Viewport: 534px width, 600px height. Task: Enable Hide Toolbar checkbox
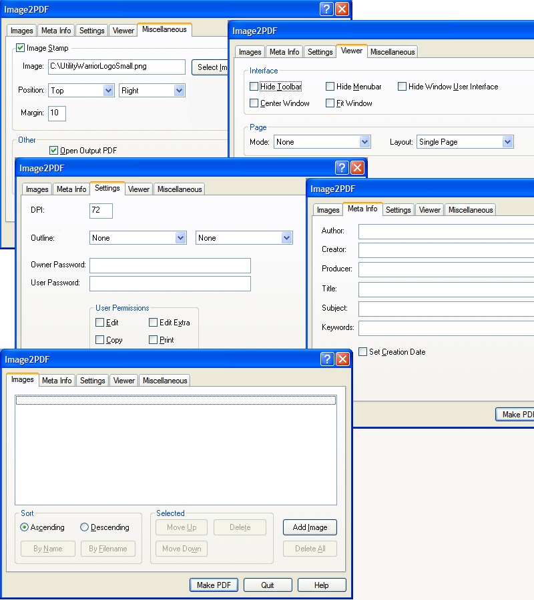(x=254, y=87)
